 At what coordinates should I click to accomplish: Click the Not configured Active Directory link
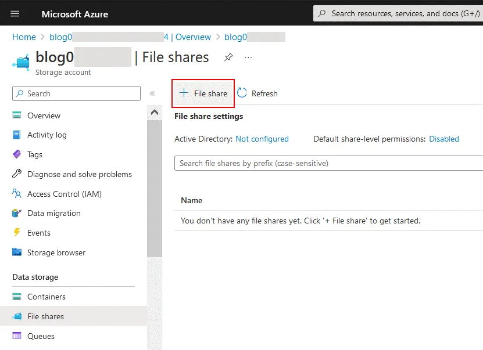[x=262, y=139]
